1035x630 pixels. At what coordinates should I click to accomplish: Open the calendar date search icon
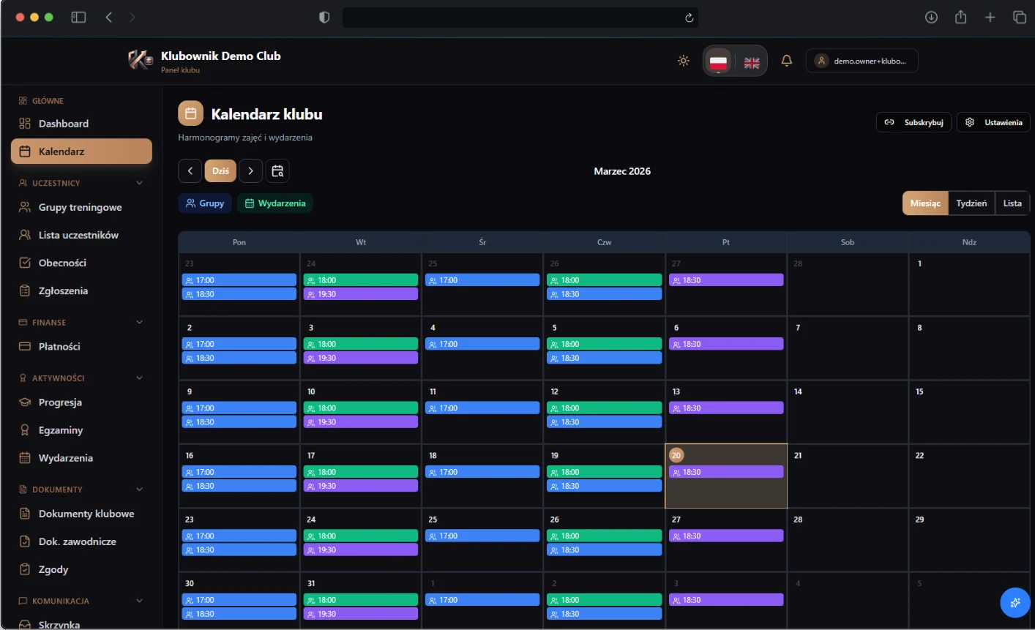pos(277,171)
